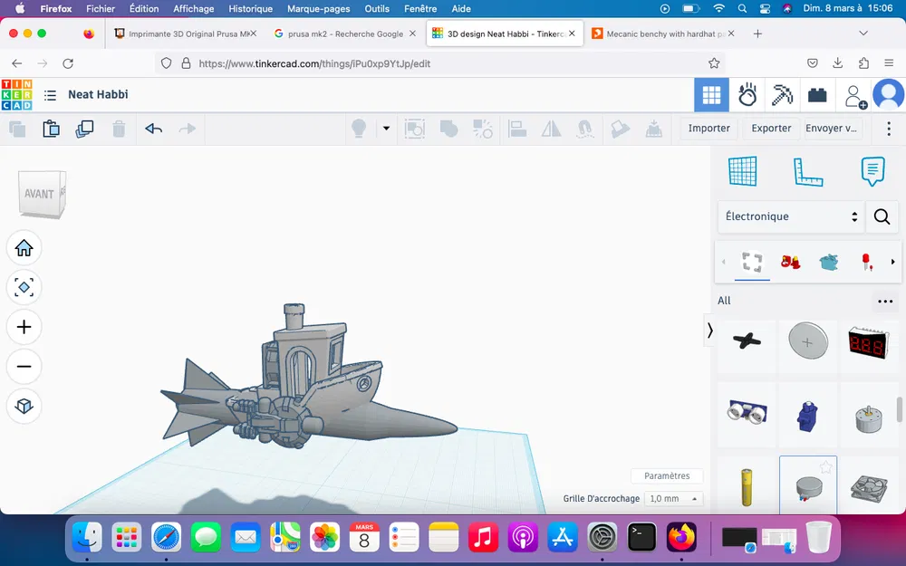
Task: Select the DC motor shape thumbnail
Action: (870, 416)
